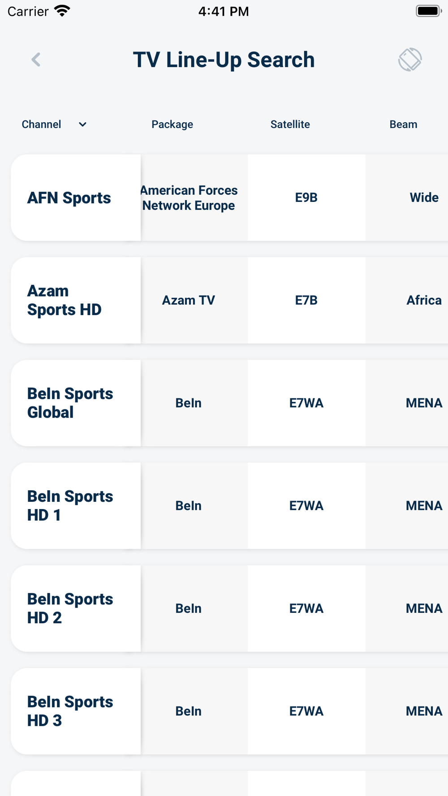This screenshot has width=448, height=796.
Task: Tap the Africa beam cell
Action: 407,300
